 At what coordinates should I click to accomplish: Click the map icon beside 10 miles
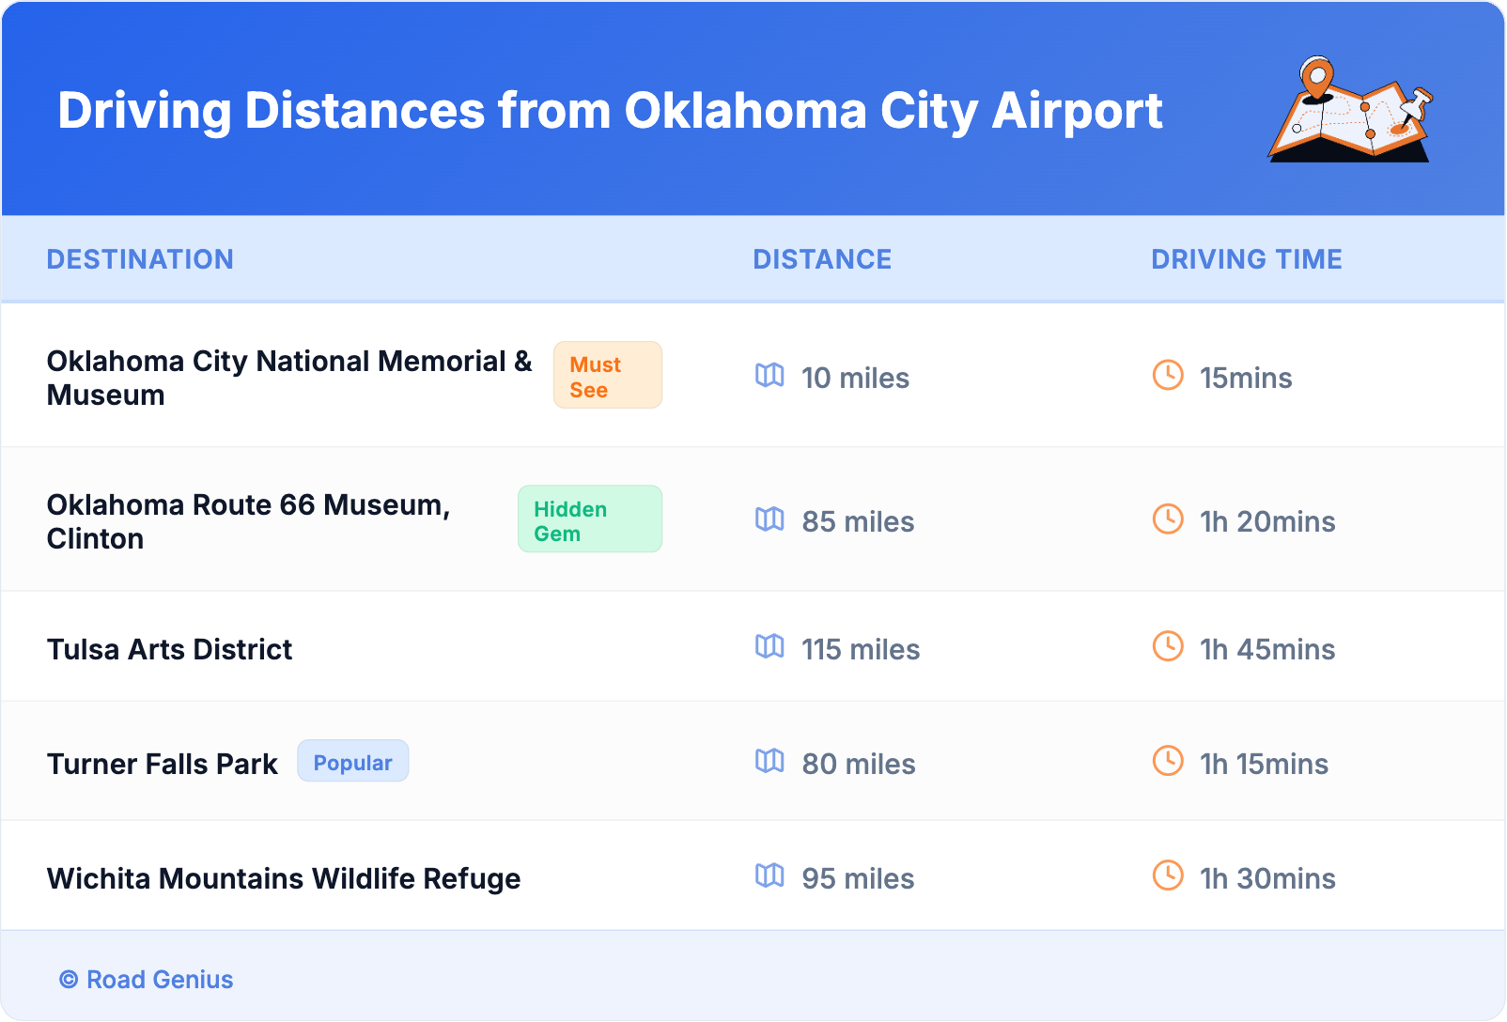769,376
